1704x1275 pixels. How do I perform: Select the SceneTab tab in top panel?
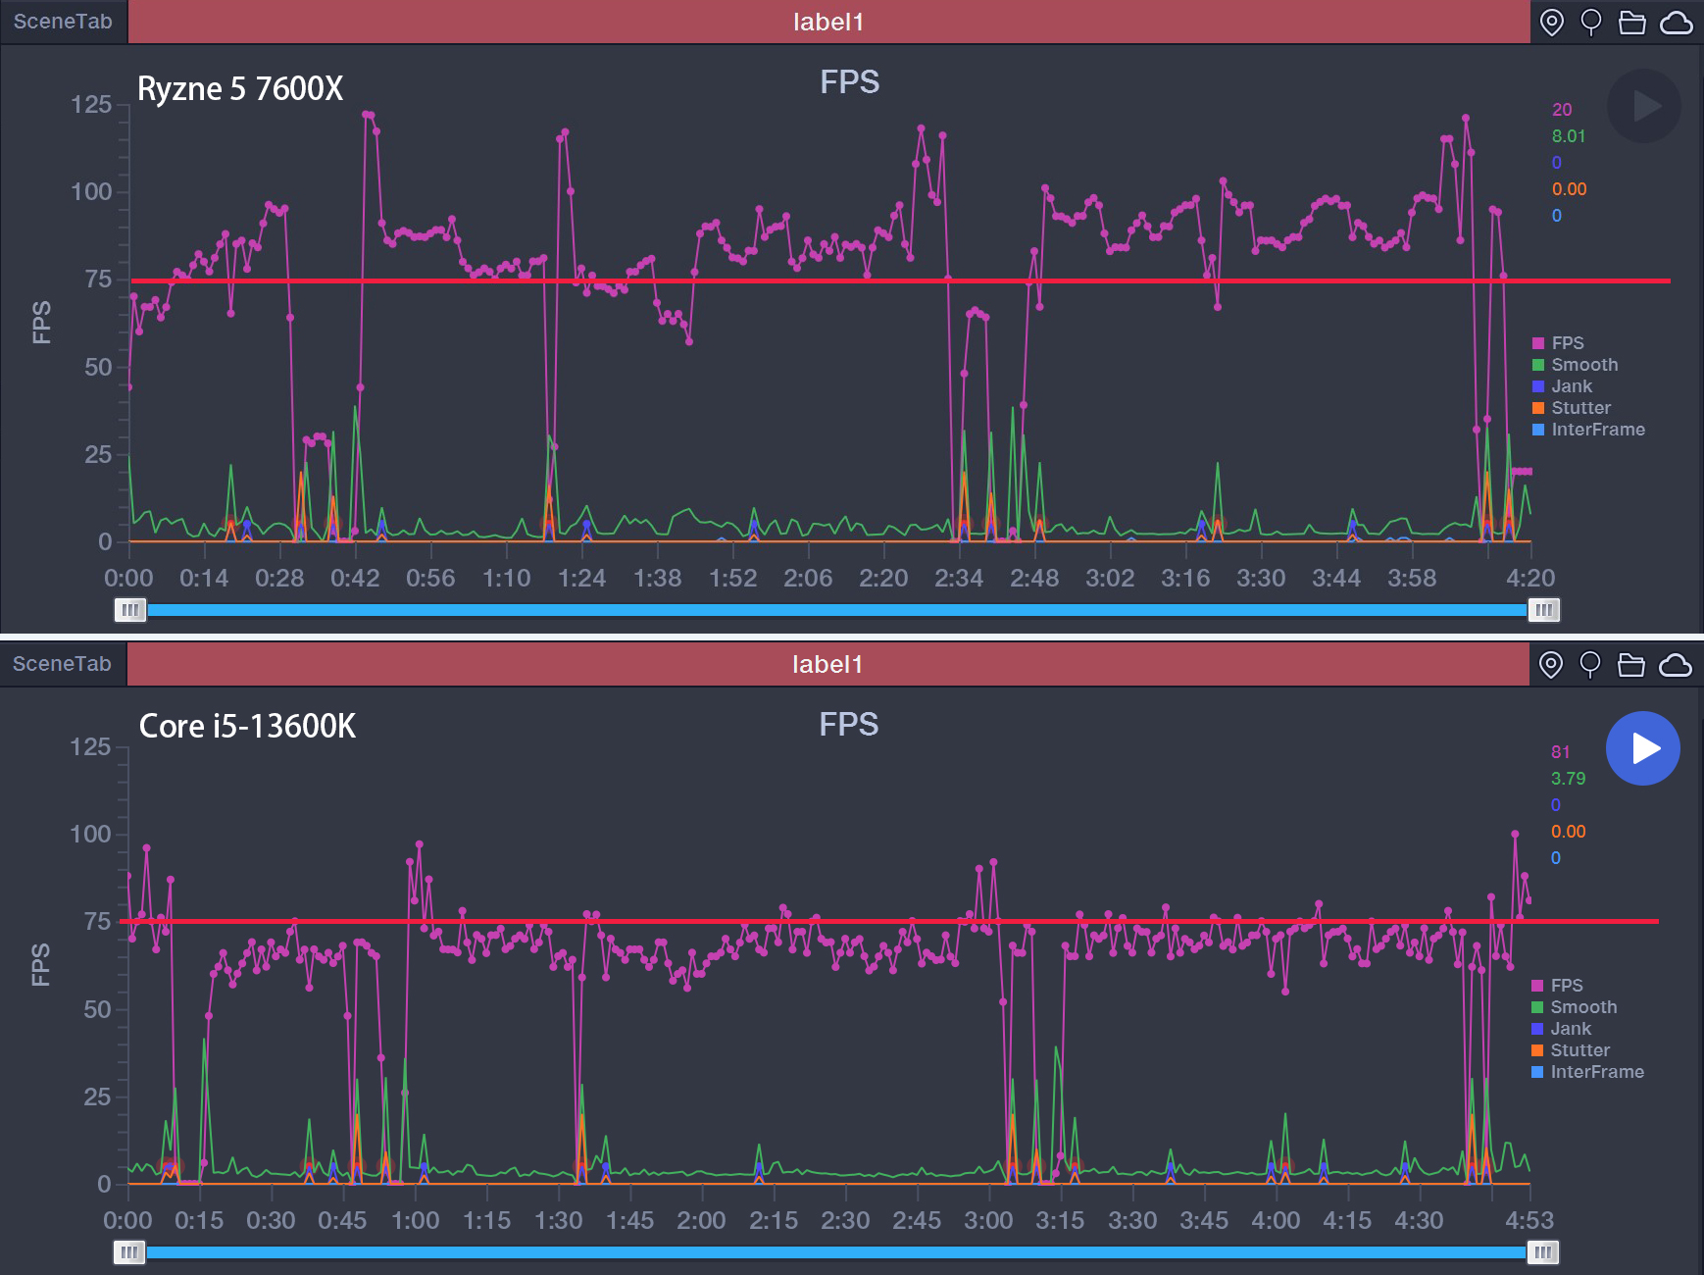[x=64, y=22]
